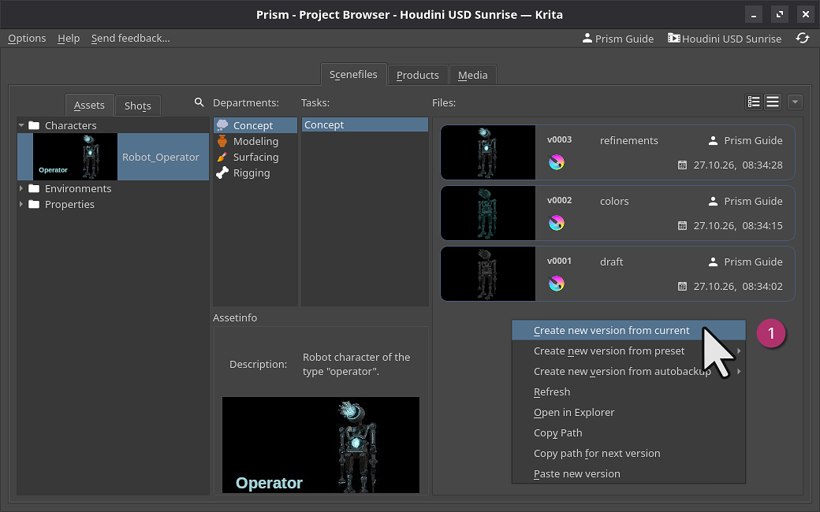Expand the 'Create new version from autobackup' submenu arrow
Viewport: 820px width, 512px height.
[739, 371]
